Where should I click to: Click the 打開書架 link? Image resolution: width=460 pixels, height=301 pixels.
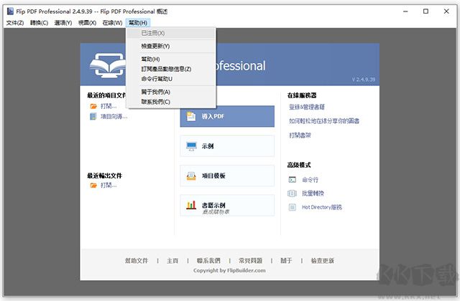[x=300, y=135]
